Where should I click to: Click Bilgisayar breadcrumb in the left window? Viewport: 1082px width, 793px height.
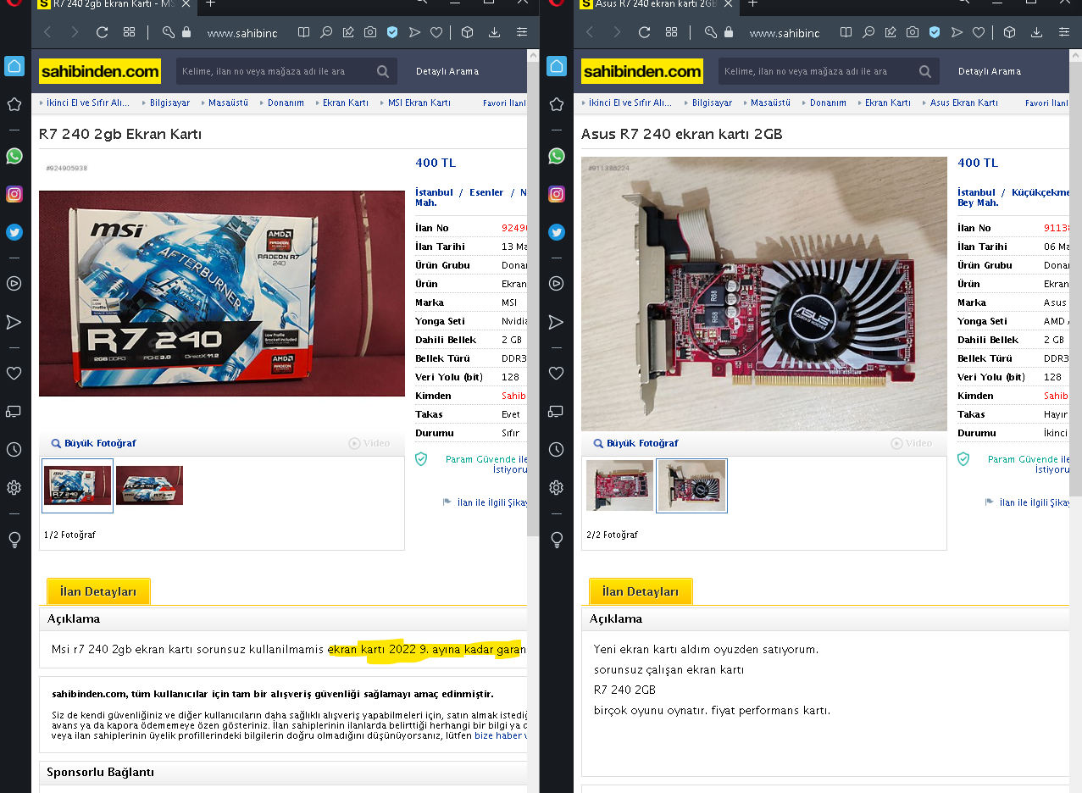point(169,103)
